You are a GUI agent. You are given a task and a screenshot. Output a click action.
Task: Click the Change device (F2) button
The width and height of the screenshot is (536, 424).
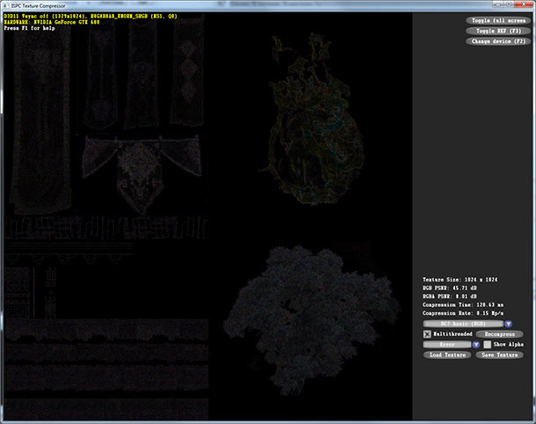coord(498,41)
